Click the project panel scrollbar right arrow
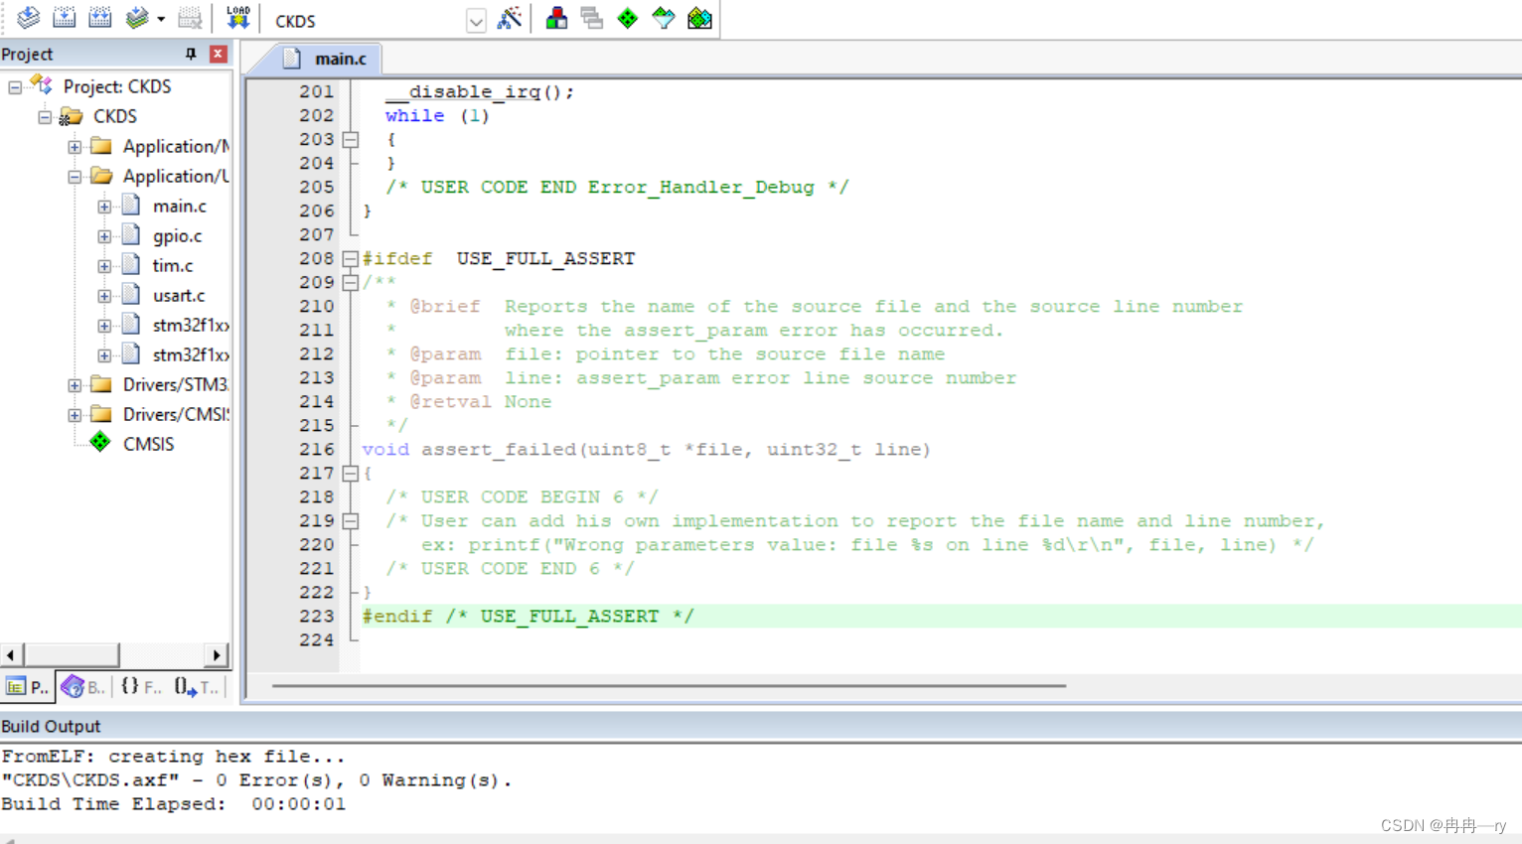The image size is (1522, 844). pyautogui.click(x=217, y=655)
